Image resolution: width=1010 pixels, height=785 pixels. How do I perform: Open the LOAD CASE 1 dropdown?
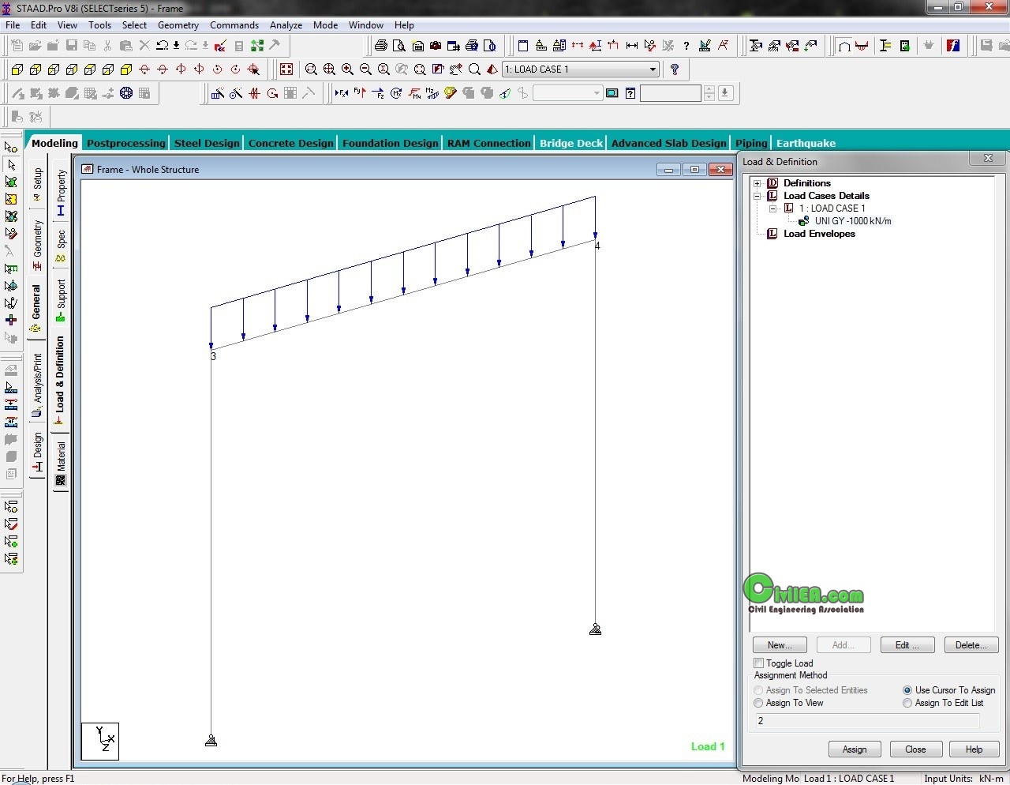click(x=653, y=69)
